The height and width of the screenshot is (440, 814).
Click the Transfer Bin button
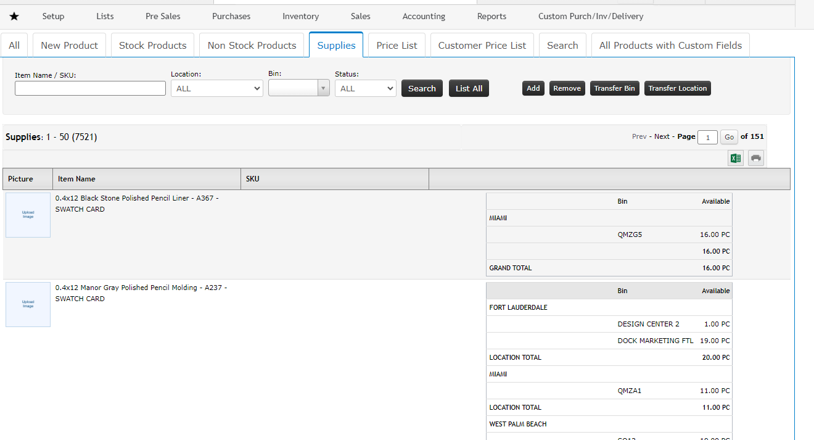pos(614,88)
